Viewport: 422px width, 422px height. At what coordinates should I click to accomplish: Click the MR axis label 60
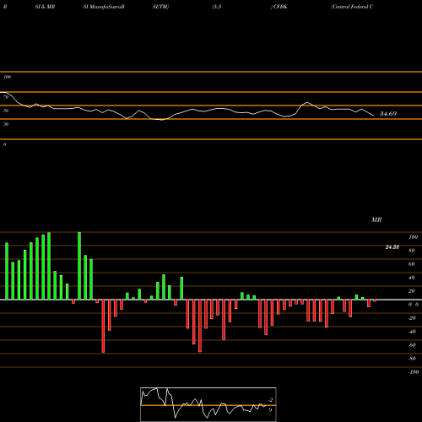tap(411, 264)
